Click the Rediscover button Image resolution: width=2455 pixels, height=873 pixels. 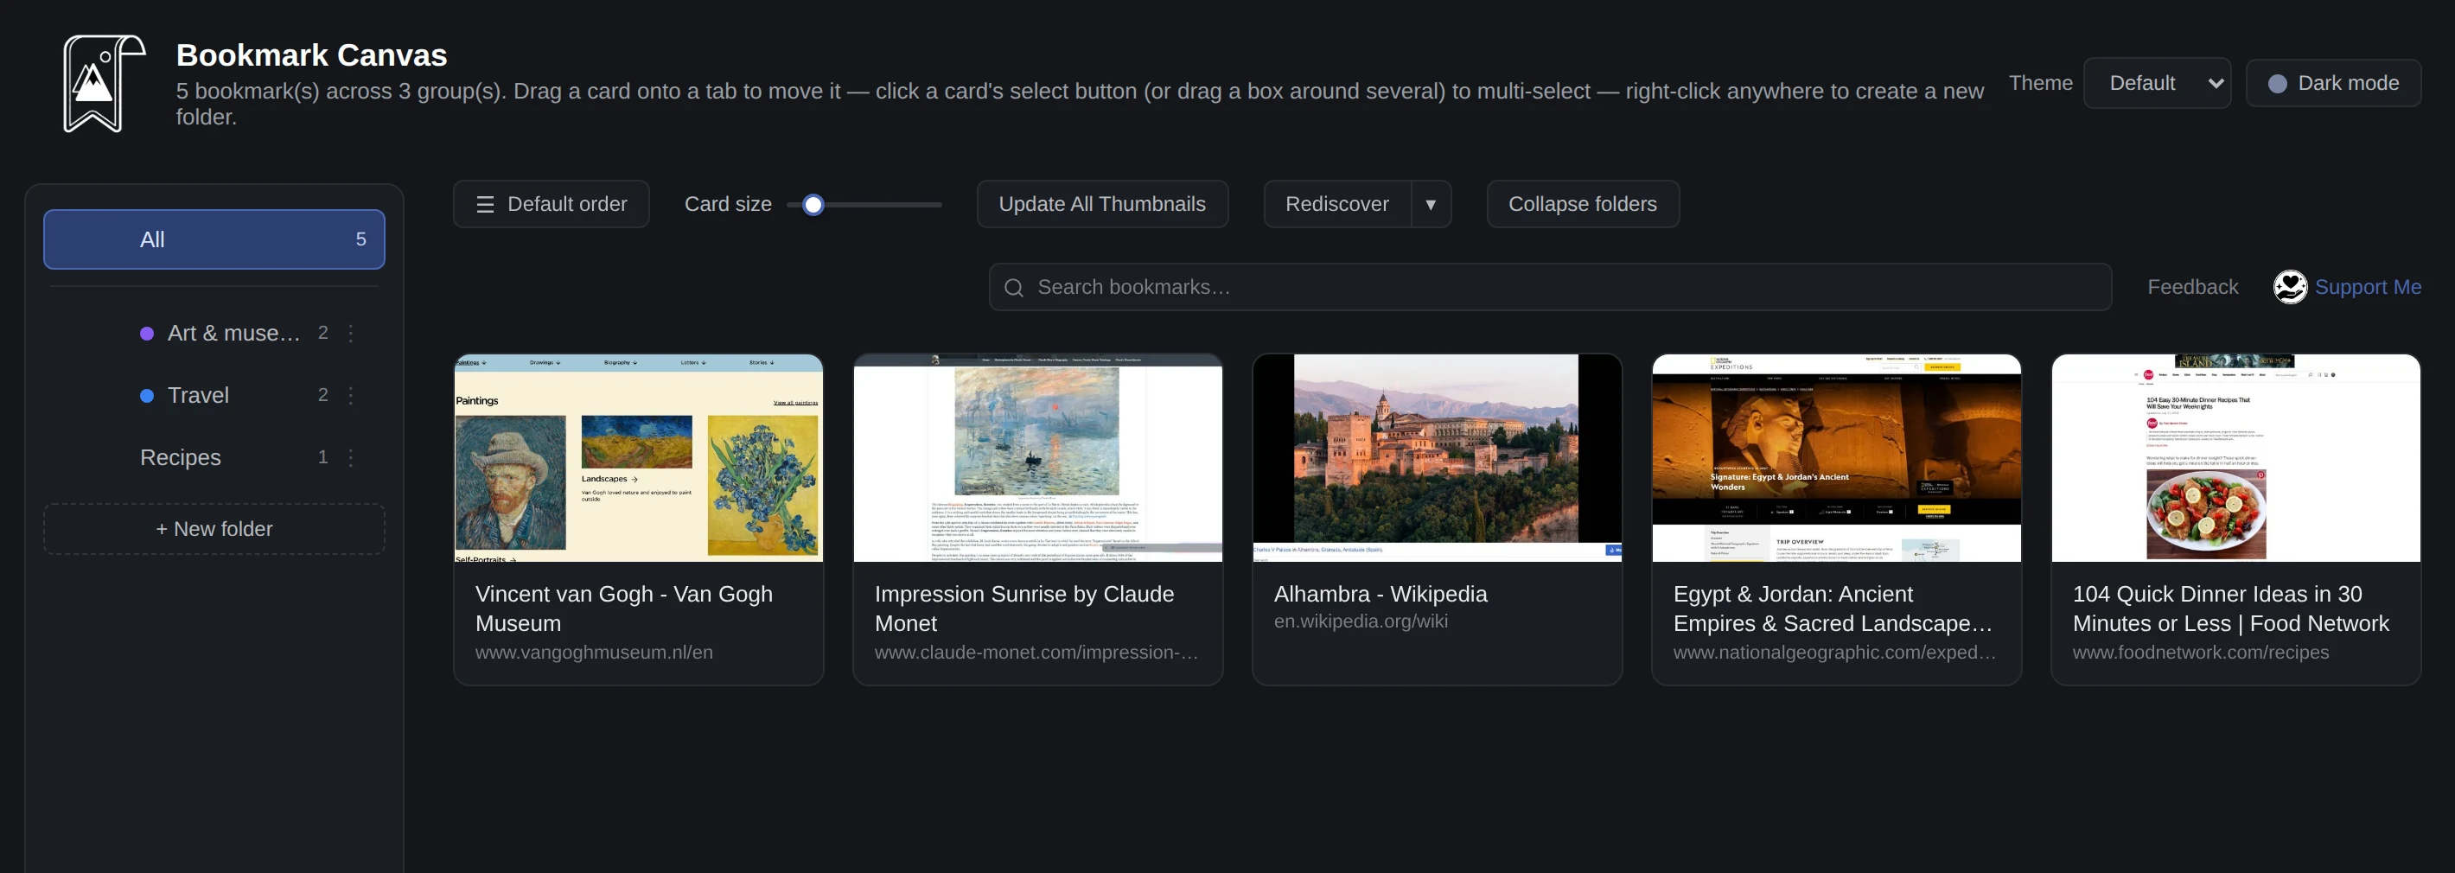[1337, 205]
